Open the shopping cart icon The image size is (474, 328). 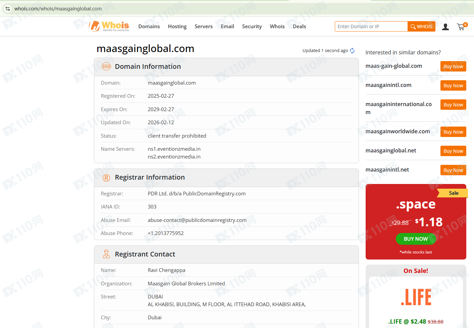pyautogui.click(x=461, y=27)
